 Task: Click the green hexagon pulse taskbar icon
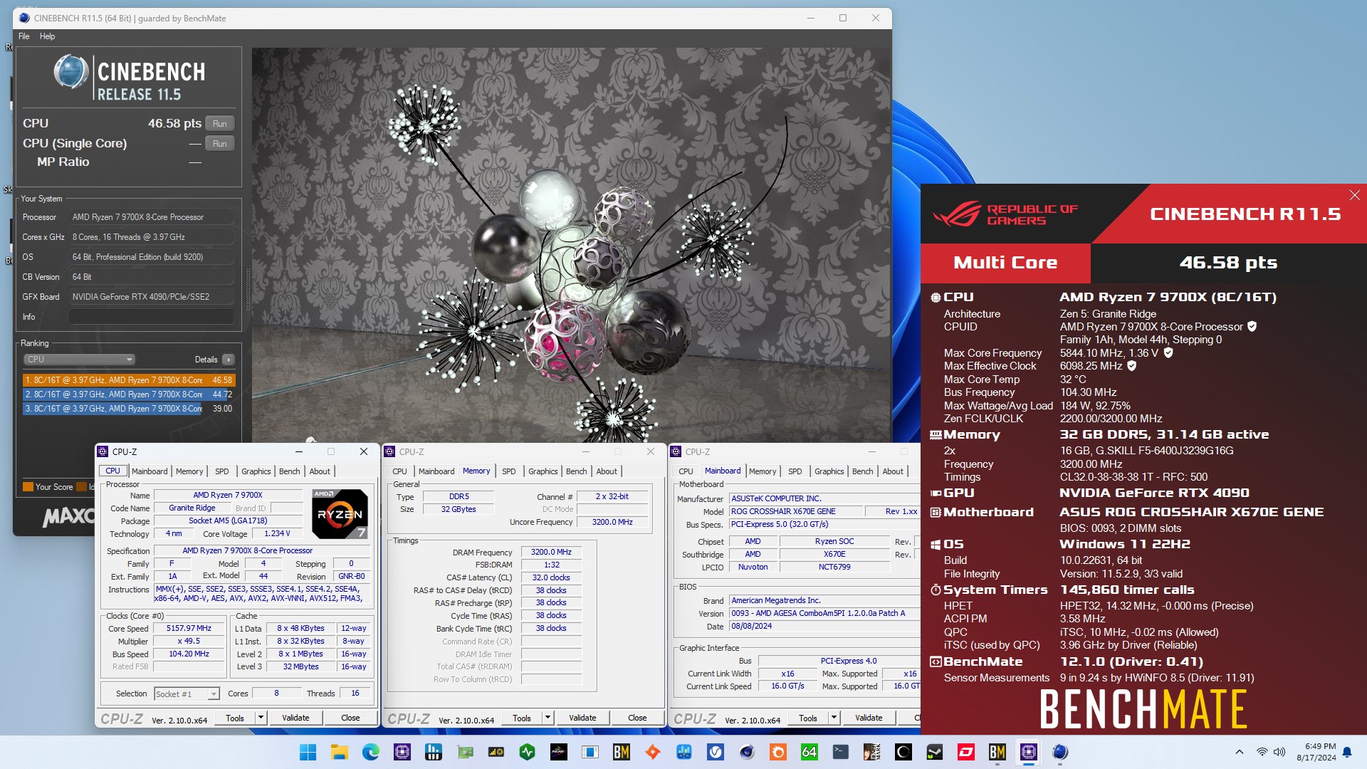click(x=527, y=752)
